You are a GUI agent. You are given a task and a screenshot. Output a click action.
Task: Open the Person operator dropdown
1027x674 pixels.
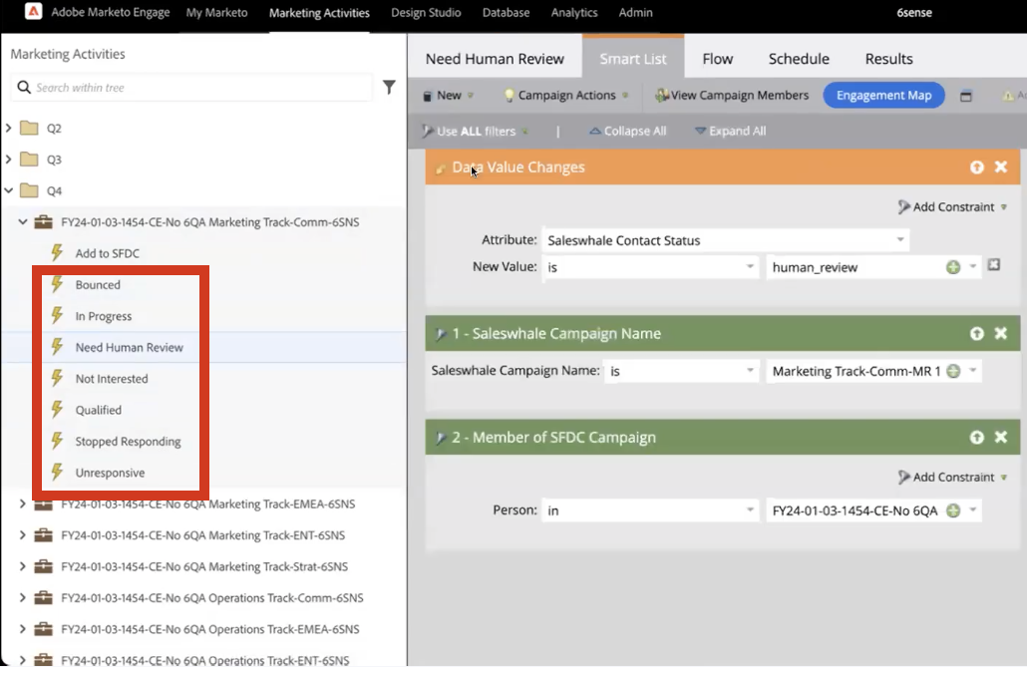(x=750, y=510)
